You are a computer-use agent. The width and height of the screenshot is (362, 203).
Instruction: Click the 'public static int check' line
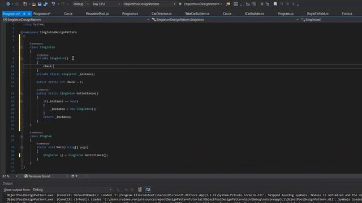(60, 82)
